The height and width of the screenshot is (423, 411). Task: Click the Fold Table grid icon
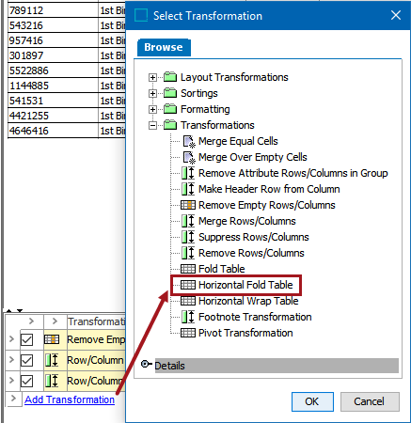tap(188, 269)
